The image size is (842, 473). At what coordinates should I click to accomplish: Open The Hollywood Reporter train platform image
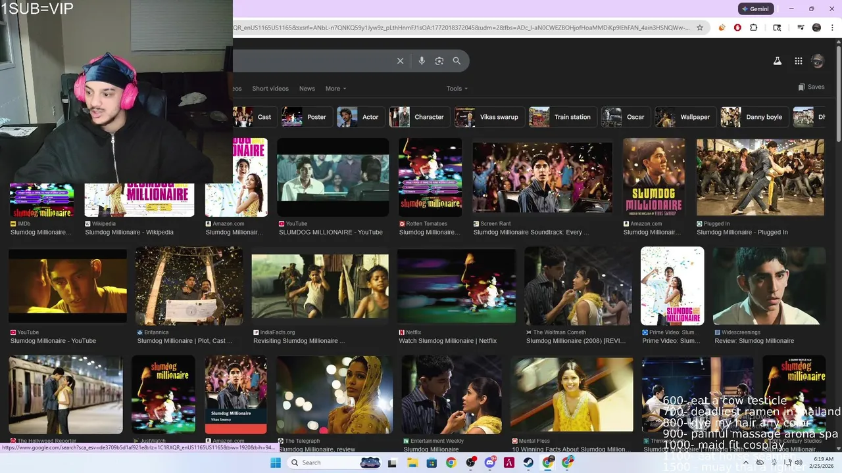(66, 394)
